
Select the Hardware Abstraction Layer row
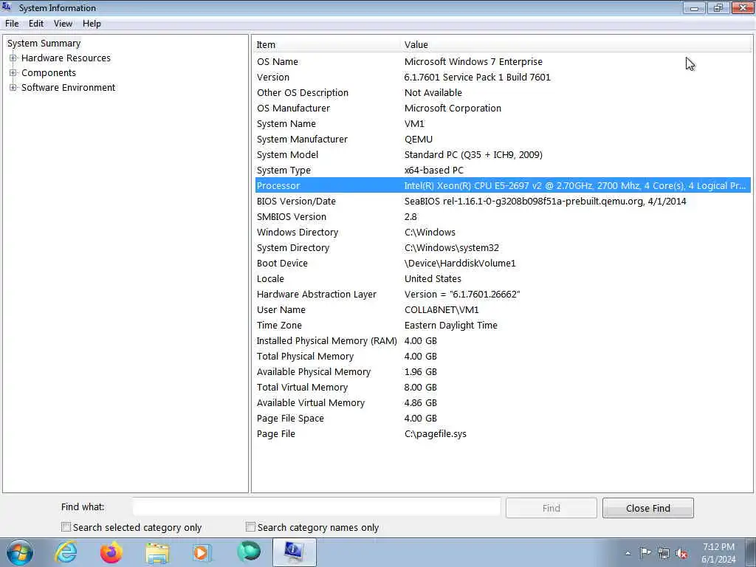point(503,294)
